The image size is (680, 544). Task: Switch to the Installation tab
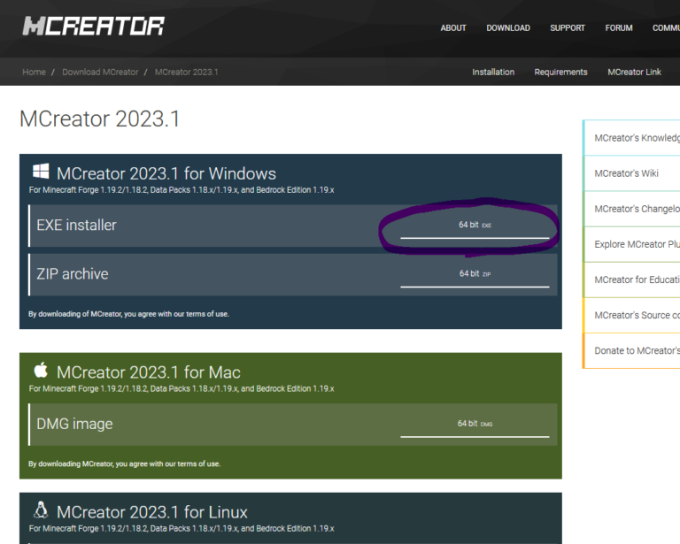493,73
